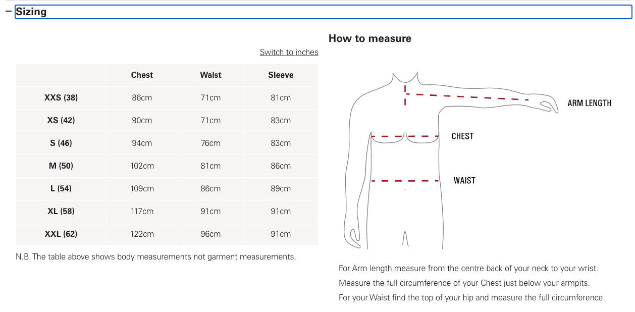Click the L (54) size row label

tap(61, 189)
